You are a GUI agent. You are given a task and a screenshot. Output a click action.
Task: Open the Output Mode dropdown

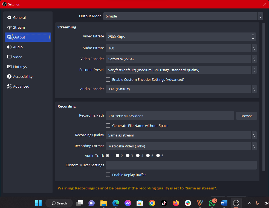[183, 16]
